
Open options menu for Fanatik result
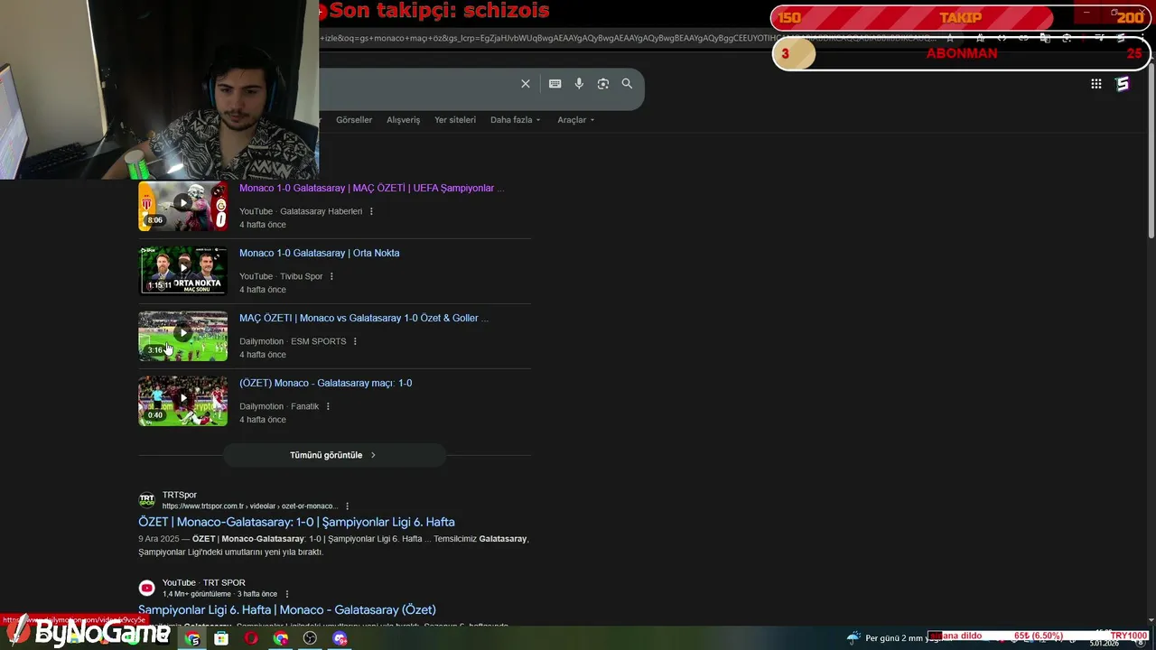[x=328, y=406]
